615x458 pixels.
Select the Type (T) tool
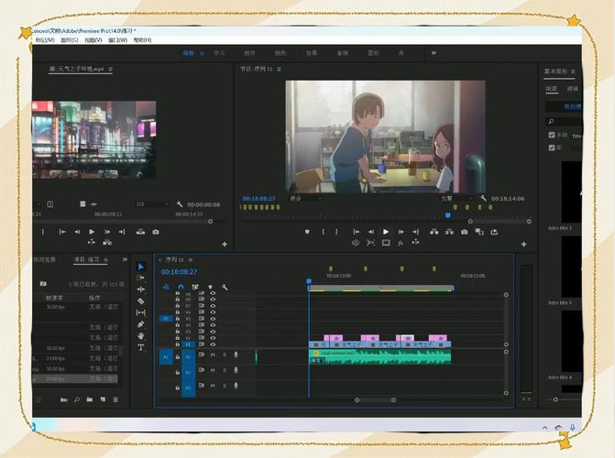[x=141, y=348]
